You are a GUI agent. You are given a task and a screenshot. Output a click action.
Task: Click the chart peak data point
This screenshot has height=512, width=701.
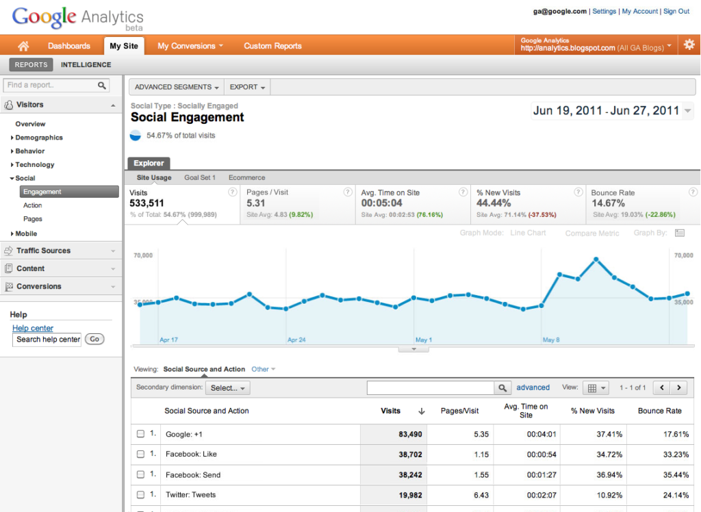[596, 259]
